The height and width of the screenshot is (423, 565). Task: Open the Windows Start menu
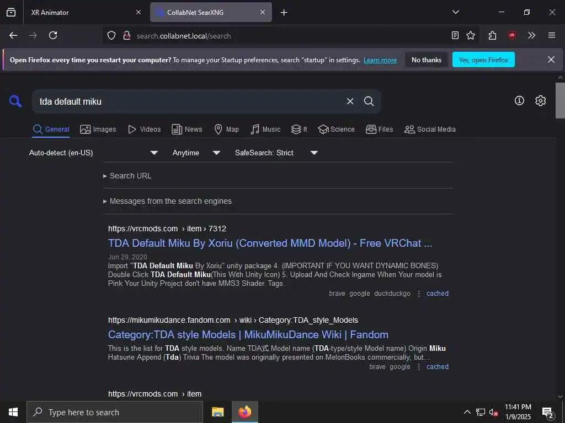pyautogui.click(x=13, y=412)
